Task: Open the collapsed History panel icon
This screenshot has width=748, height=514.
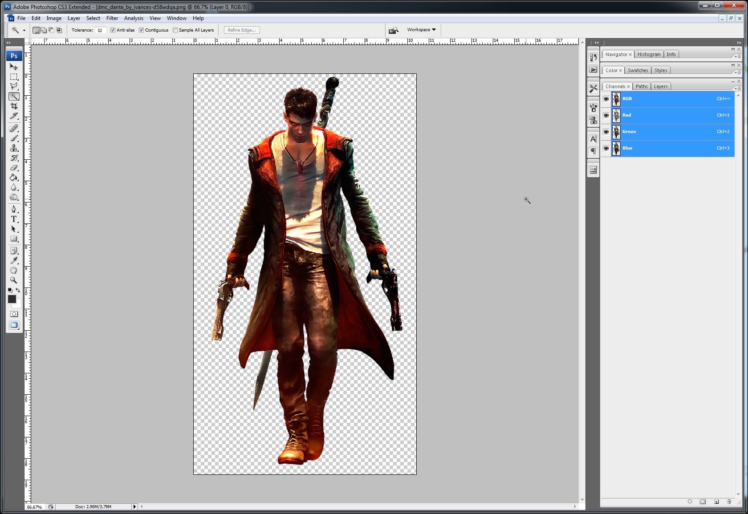Action: [x=593, y=57]
